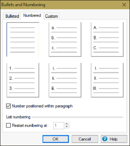Increase restart number with up arrow
The image size is (130, 146).
67,124
